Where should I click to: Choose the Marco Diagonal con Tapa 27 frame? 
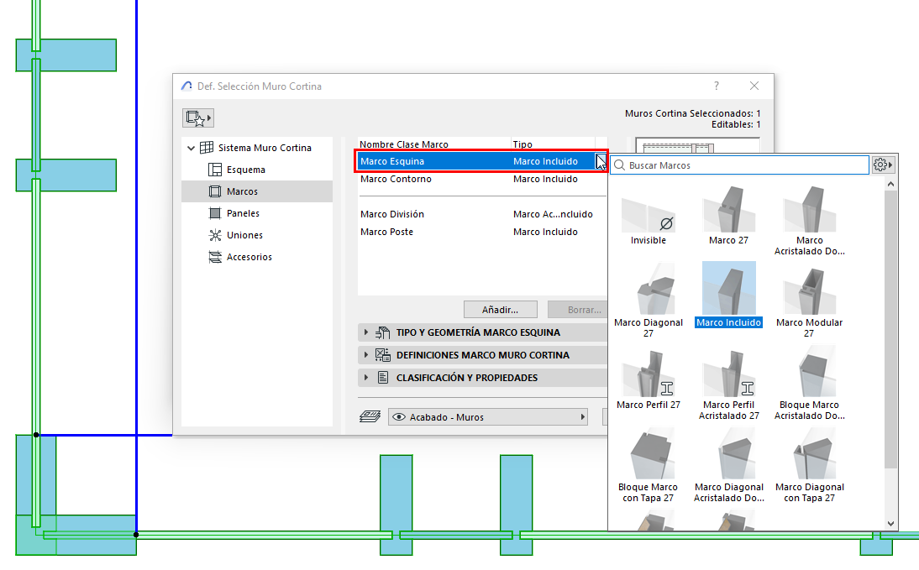pos(810,466)
